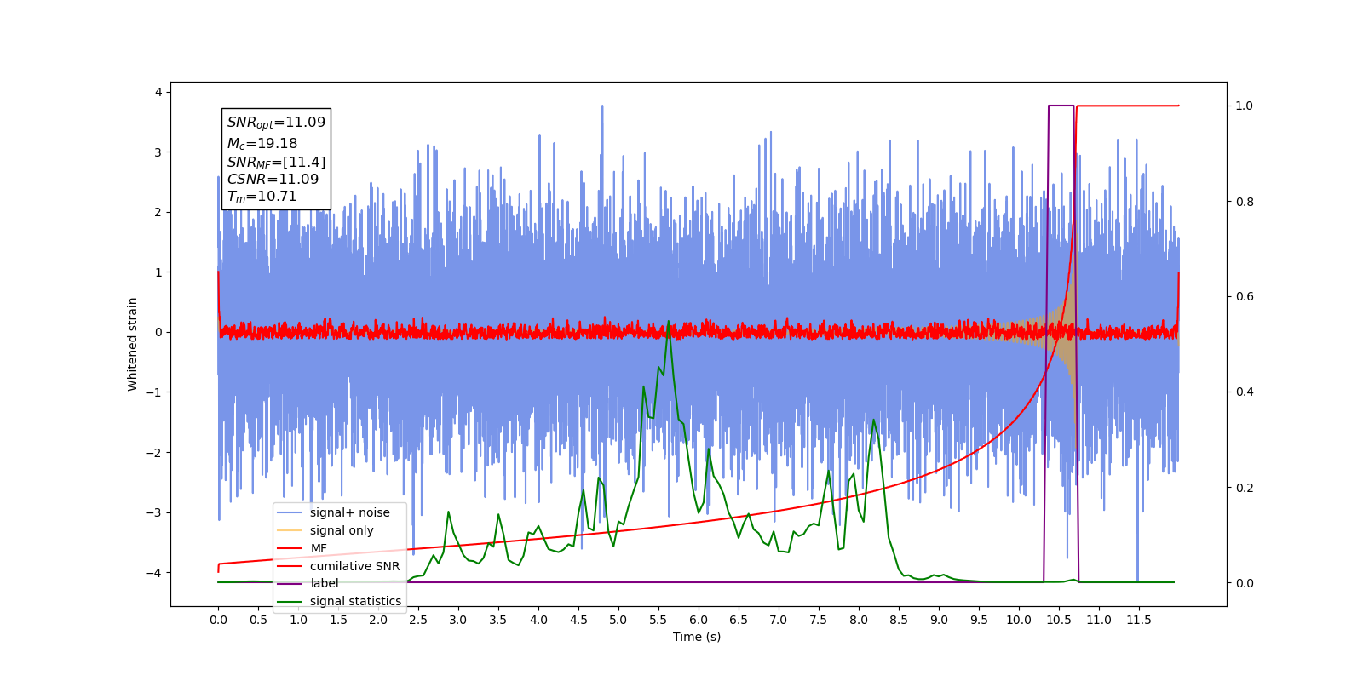The width and height of the screenshot is (1363, 681).
Task: Click the x-axis tick label 1.5
Action: (x=338, y=620)
